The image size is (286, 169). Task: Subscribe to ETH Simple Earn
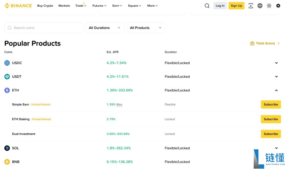click(271, 104)
